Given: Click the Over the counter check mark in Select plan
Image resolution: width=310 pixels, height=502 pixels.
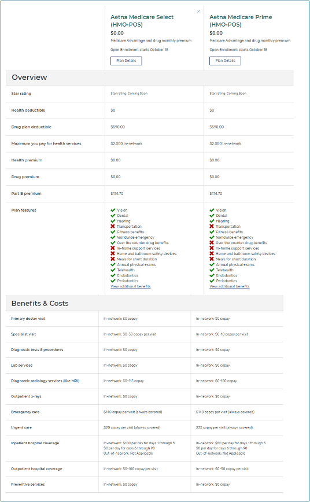Looking at the screenshot, I should click(x=113, y=243).
